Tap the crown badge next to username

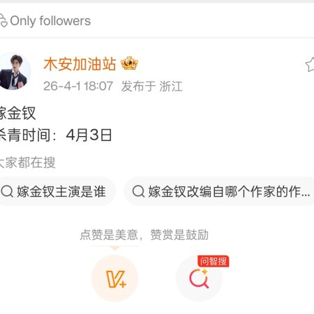pos(129,63)
